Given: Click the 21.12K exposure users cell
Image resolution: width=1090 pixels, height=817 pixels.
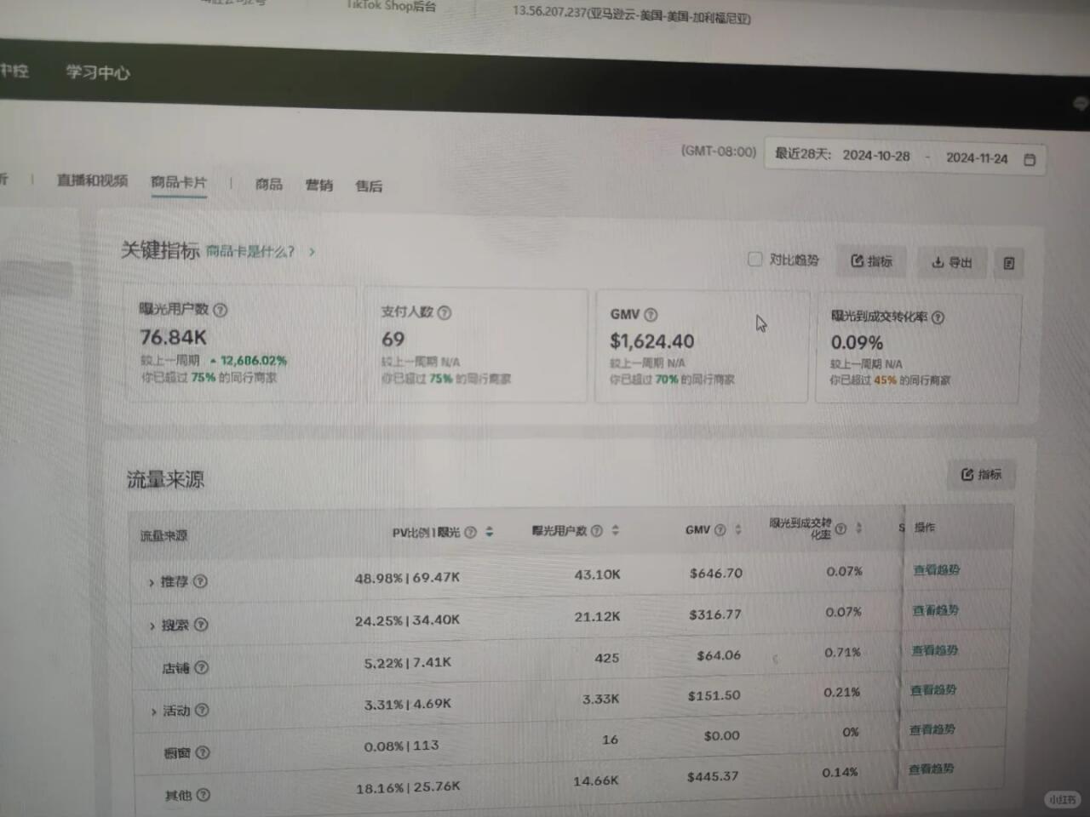Looking at the screenshot, I should [597, 616].
